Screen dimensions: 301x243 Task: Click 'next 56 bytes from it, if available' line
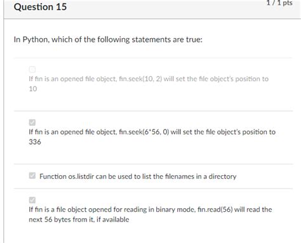tap(79, 220)
